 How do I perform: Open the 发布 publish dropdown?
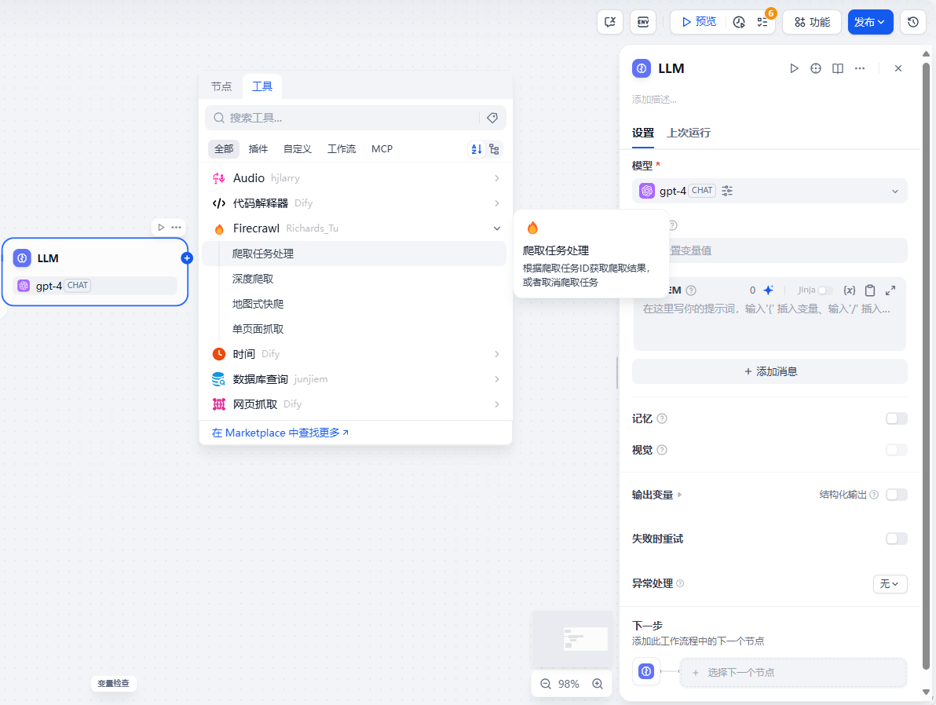(x=870, y=22)
